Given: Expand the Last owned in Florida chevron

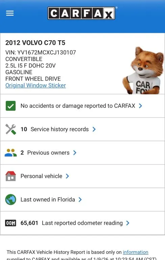Looking at the screenshot, I should point(80,199).
